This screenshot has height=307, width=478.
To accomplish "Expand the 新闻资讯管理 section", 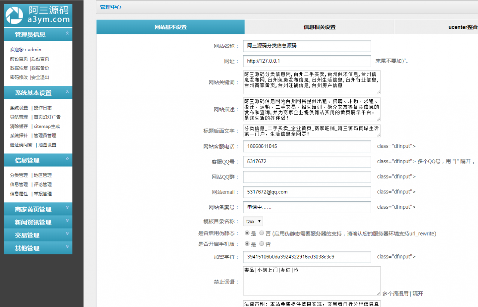I will pos(38,222).
